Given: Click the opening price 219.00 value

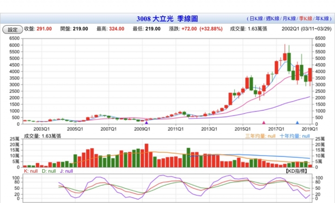Looking at the screenshot, I should [x=80, y=29].
